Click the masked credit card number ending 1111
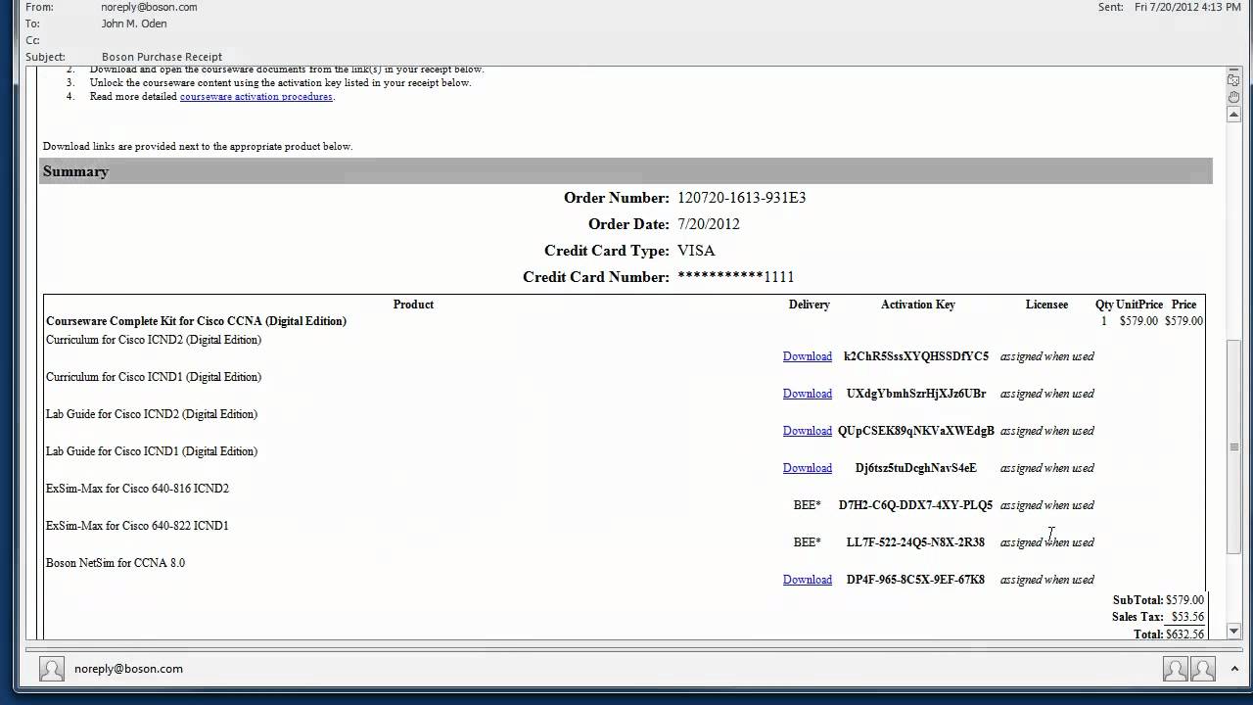The height and width of the screenshot is (705, 1253). pos(736,277)
